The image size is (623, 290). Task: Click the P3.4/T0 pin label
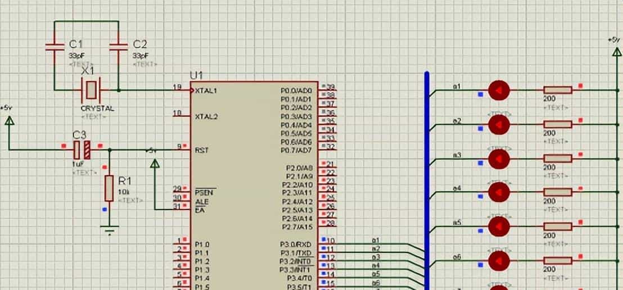pos(299,279)
